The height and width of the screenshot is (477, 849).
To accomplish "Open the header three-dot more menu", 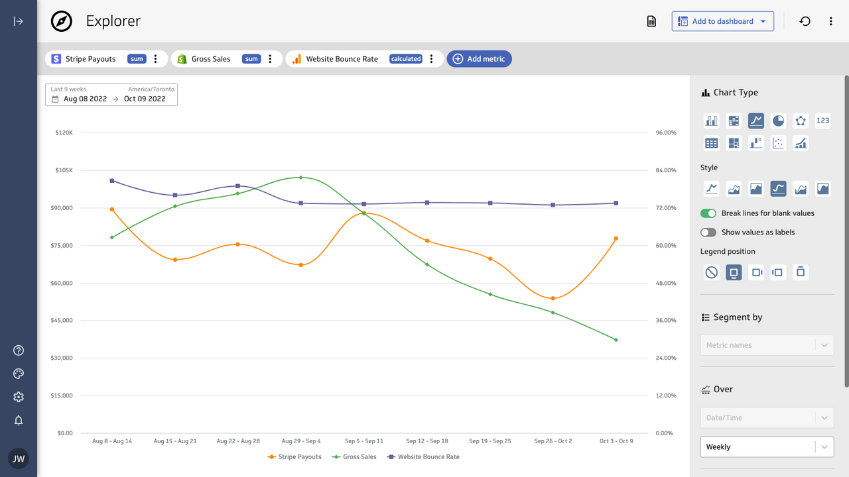I will click(x=830, y=21).
